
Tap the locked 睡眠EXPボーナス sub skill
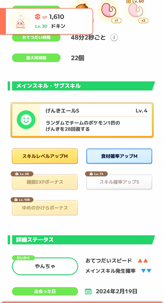[x=45, y=182]
